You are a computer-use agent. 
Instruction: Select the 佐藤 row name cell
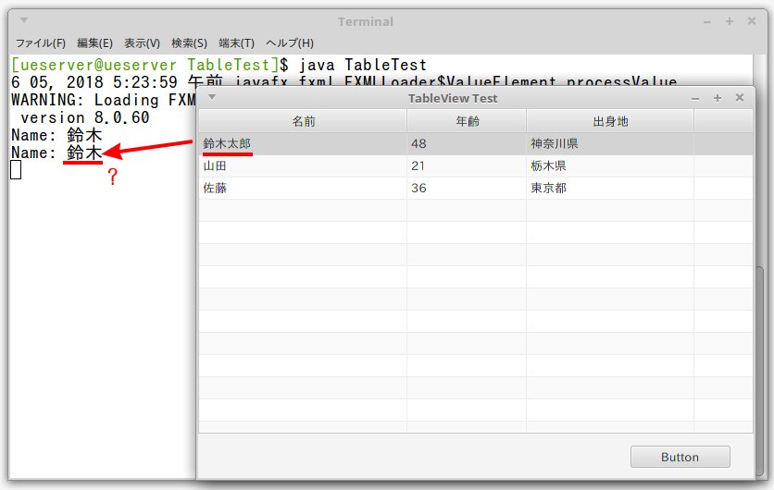303,188
